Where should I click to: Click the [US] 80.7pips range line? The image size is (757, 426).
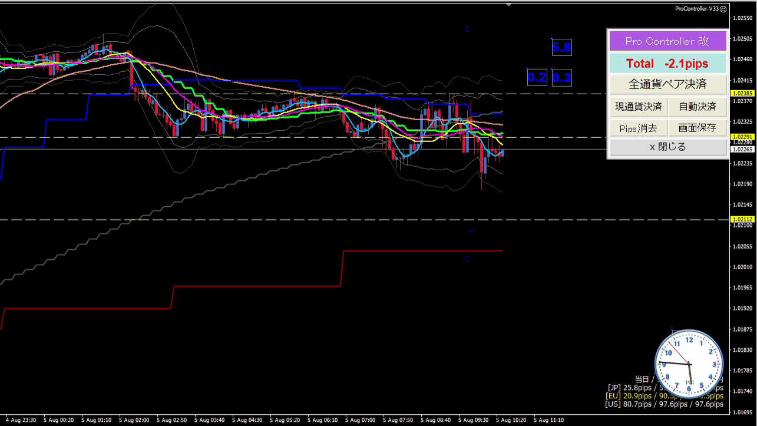(x=665, y=405)
